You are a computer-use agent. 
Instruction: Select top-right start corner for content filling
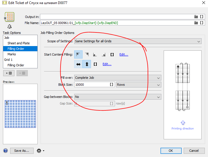(87, 54)
